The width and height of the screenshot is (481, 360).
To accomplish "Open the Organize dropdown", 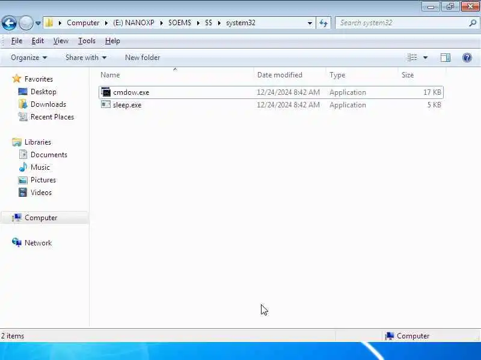I will click(x=29, y=58).
